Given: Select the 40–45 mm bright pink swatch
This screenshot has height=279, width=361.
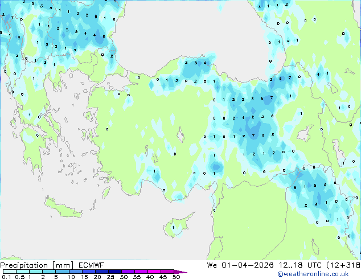Looking at the screenshot, I should tap(154, 272).
